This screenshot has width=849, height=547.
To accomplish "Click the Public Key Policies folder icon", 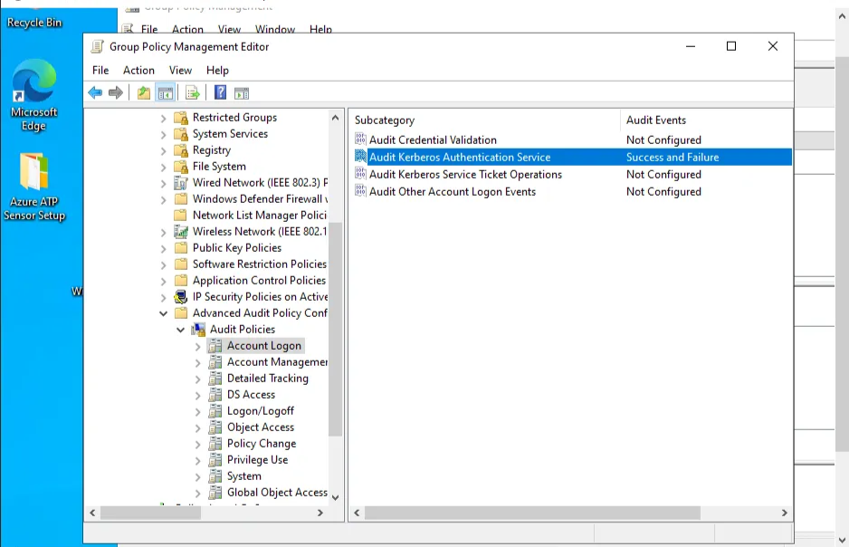I will click(181, 247).
